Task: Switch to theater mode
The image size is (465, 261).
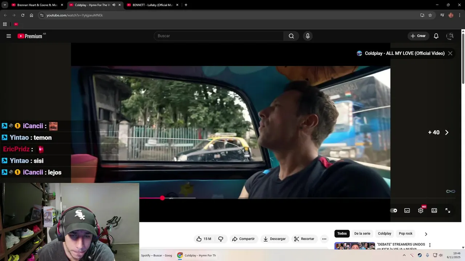Action: click(x=434, y=211)
